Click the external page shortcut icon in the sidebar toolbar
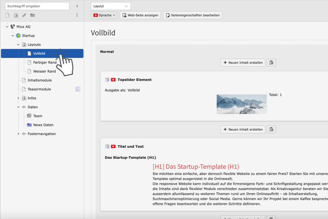 tap(16, 15)
